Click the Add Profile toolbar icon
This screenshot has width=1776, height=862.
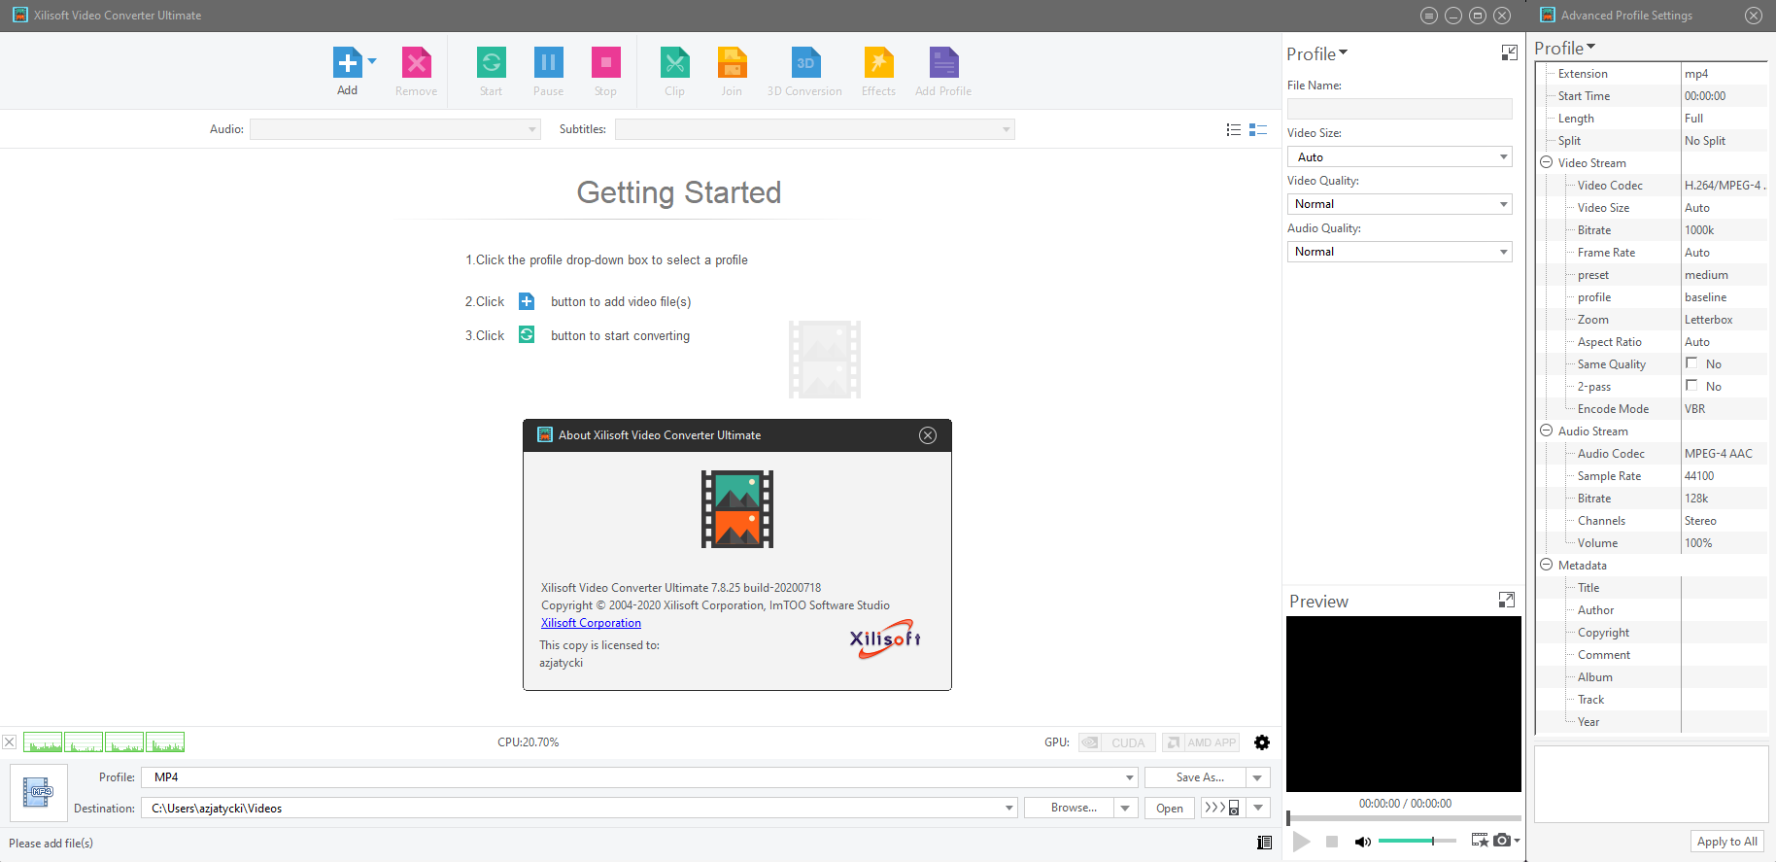click(943, 63)
